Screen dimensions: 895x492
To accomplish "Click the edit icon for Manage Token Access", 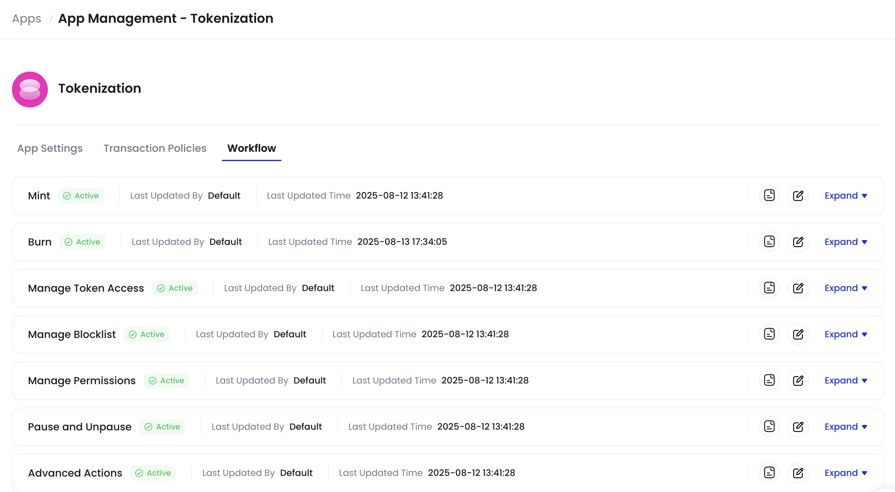I will [x=798, y=288].
